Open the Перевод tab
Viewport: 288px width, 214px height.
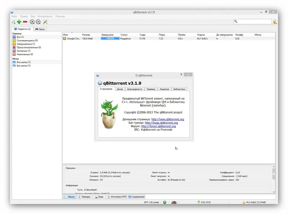click(x=151, y=89)
